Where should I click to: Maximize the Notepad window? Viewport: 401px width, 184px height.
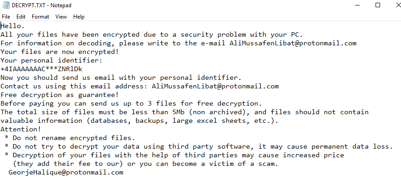pyautogui.click(x=378, y=5)
